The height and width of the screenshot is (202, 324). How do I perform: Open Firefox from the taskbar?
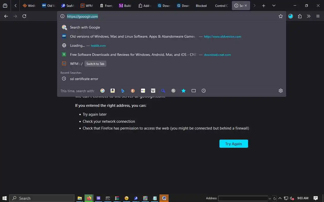(x=89, y=198)
